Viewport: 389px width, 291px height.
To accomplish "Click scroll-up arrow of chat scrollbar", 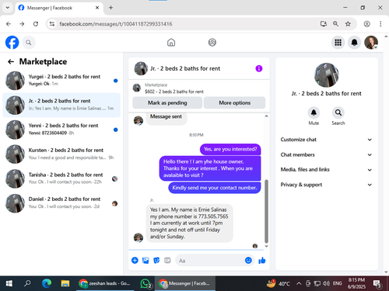I will click(266, 116).
